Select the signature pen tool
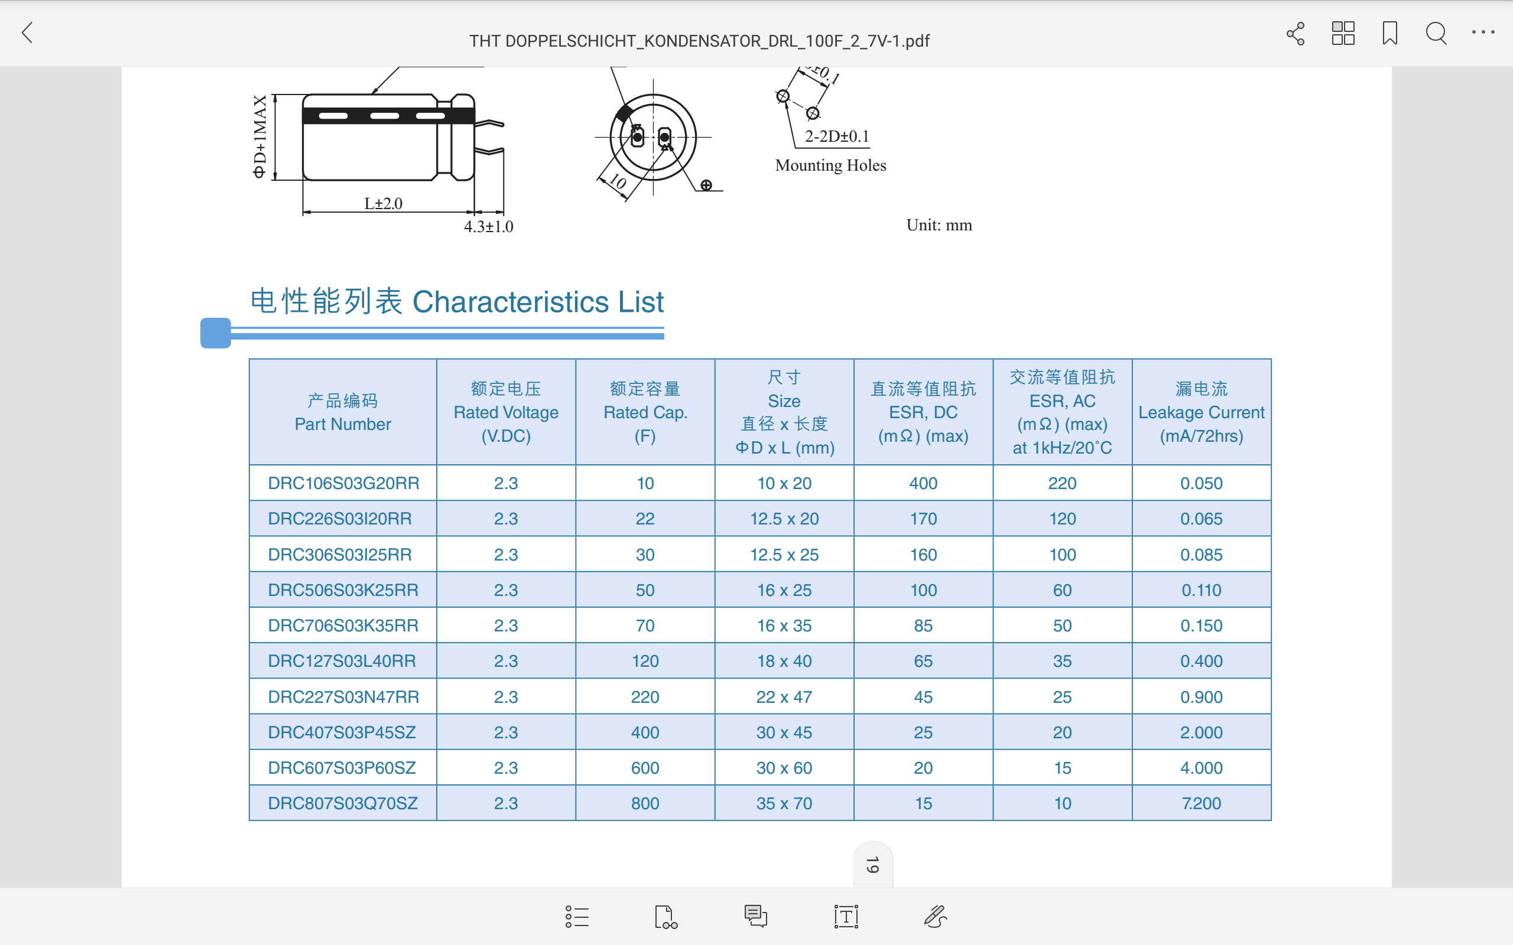Screen dimensions: 1513x945 tap(936, 916)
